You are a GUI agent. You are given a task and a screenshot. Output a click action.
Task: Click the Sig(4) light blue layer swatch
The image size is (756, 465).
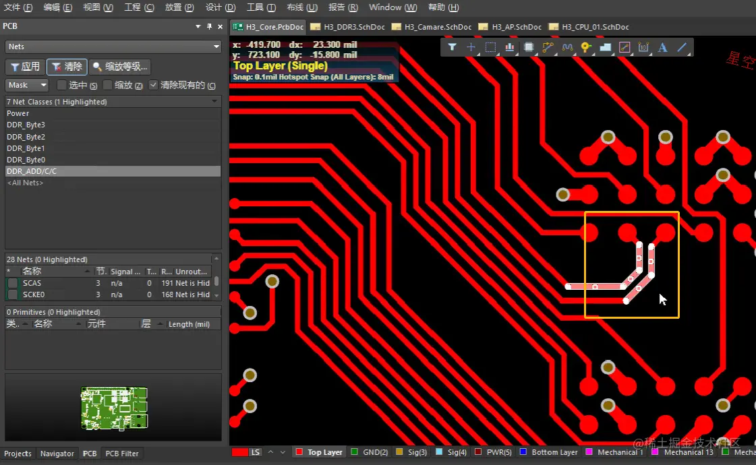click(439, 452)
